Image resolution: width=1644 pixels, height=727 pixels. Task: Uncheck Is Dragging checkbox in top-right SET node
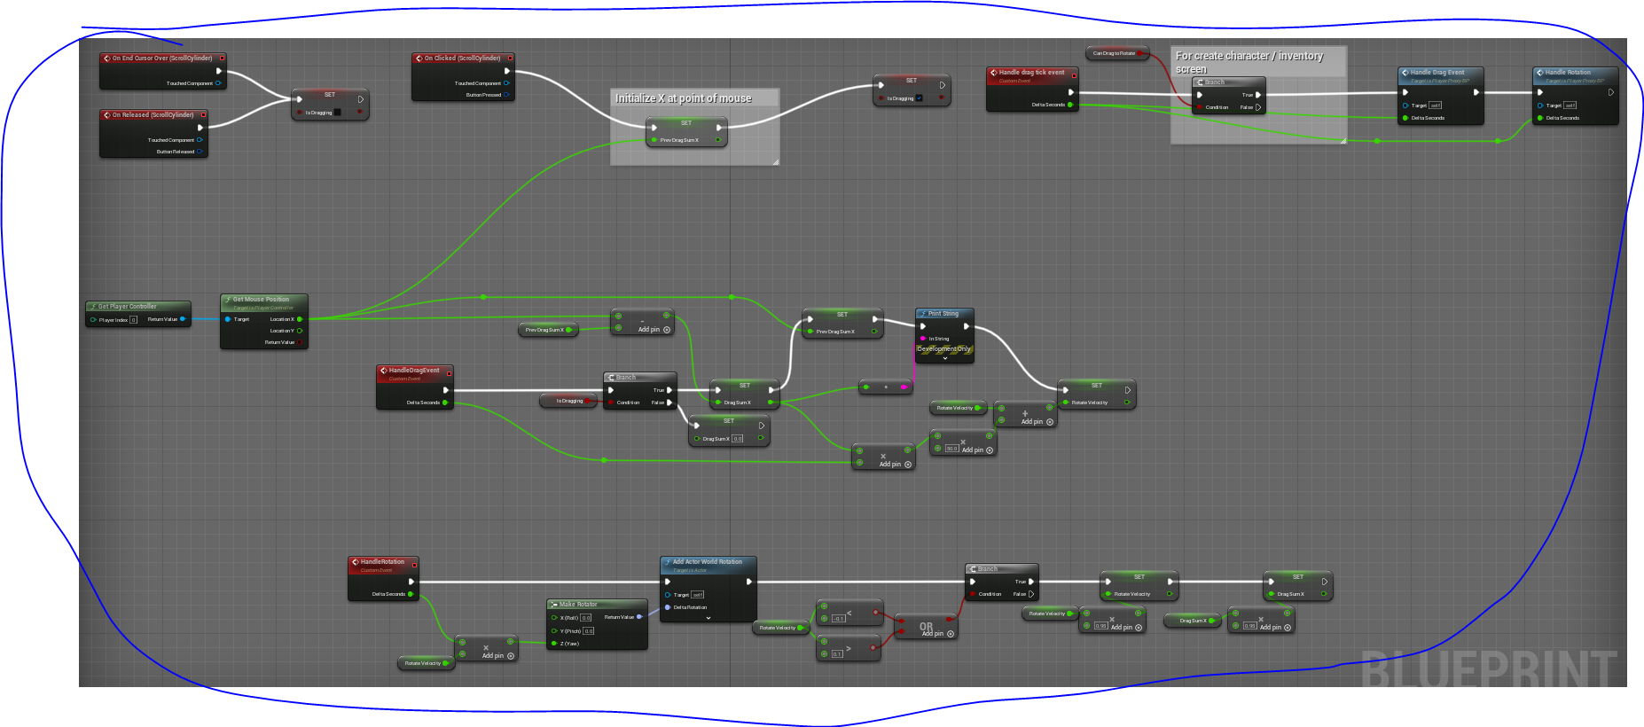(919, 98)
